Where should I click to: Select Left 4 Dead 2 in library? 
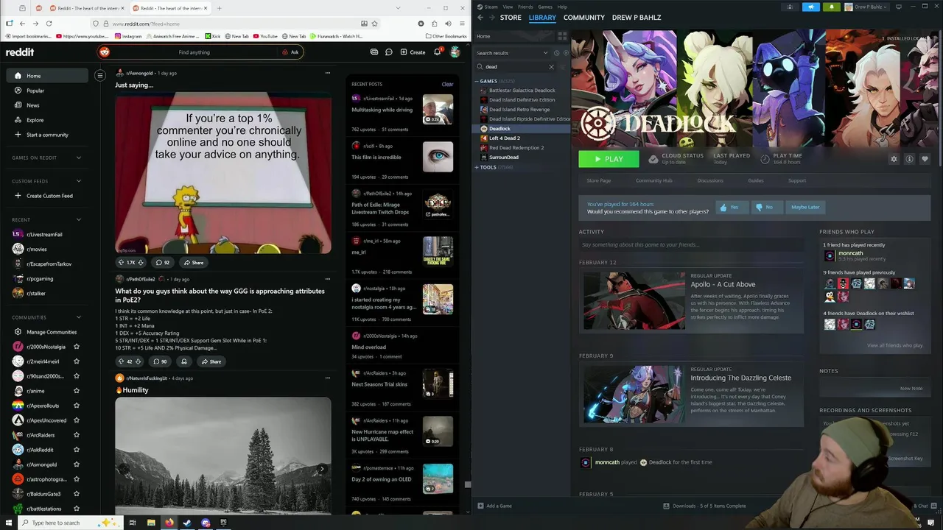point(505,138)
